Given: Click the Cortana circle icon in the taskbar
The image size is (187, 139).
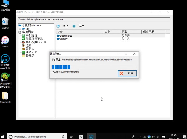Looking at the screenshot, I should [11, 137].
